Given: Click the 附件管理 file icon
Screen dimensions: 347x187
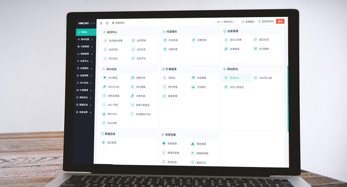Looking at the screenshot, I should click(x=164, y=87).
